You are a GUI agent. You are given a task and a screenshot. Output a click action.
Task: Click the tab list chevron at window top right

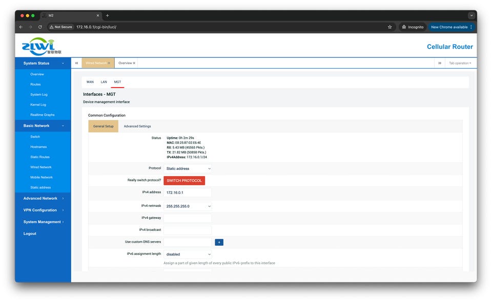pyautogui.click(x=471, y=15)
